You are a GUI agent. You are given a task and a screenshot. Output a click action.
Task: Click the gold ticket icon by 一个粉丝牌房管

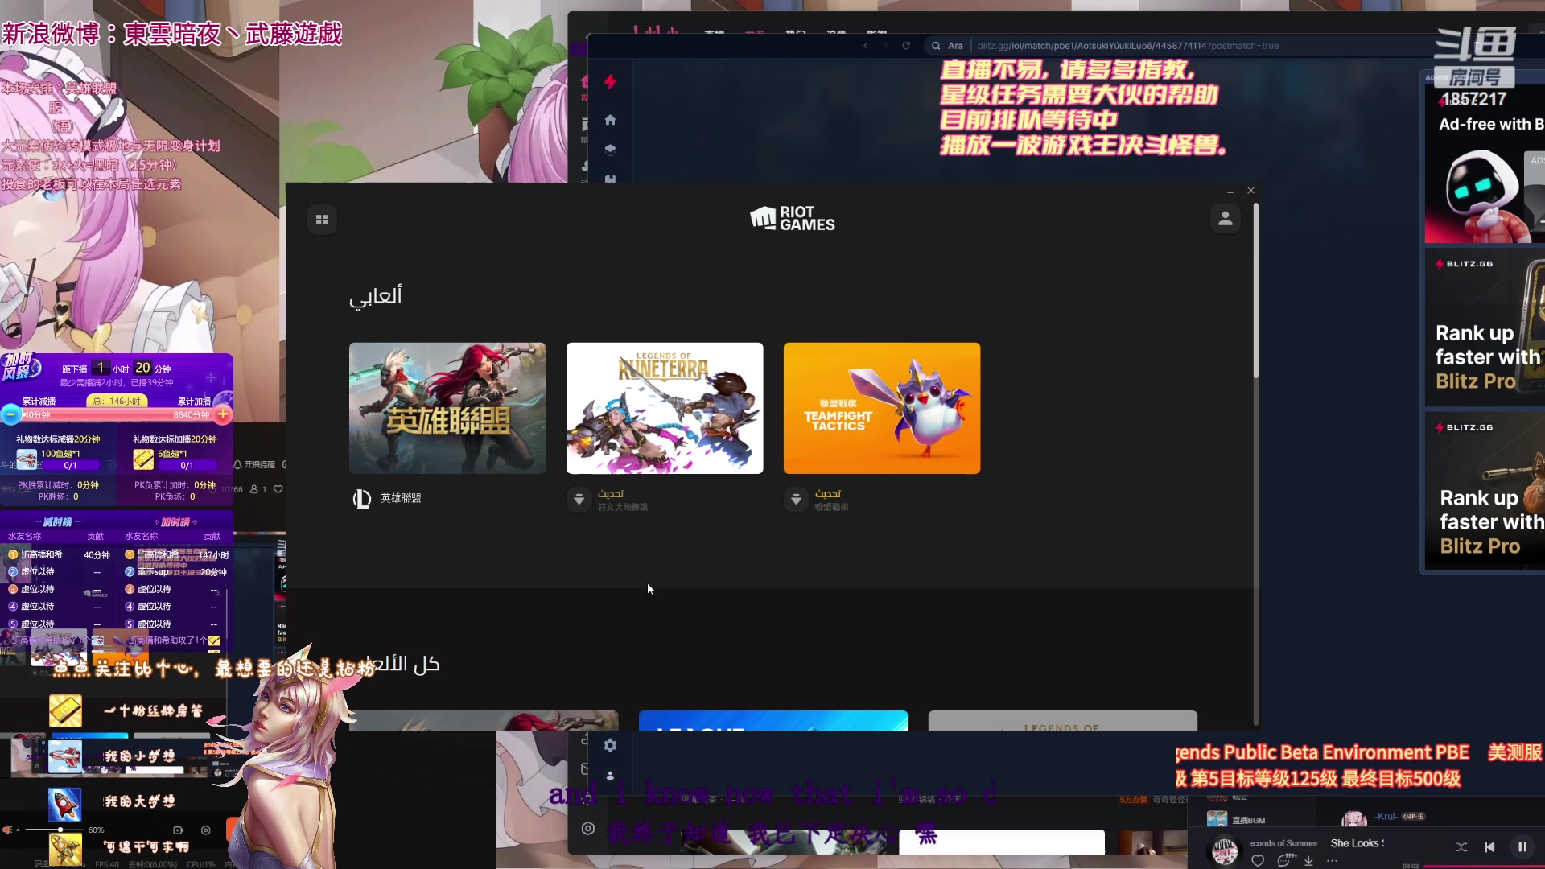point(65,711)
